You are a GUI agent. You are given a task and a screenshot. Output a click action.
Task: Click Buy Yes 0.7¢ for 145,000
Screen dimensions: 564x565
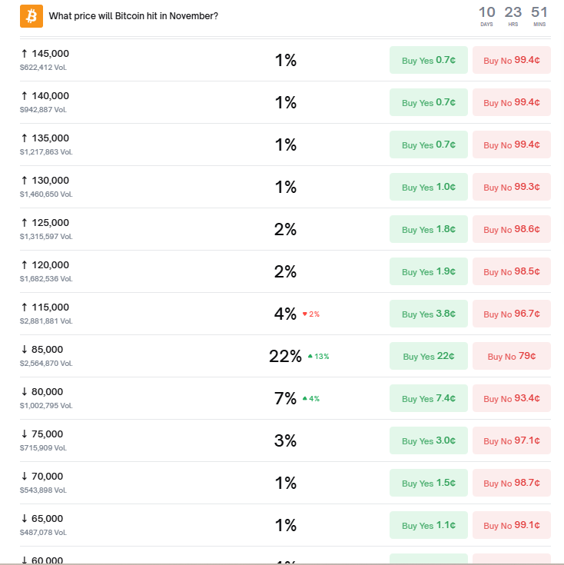coord(428,60)
